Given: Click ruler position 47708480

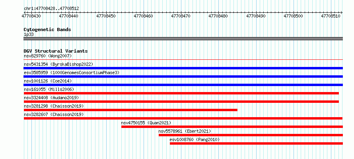Looking at the screenshot, I should pos(218,16).
